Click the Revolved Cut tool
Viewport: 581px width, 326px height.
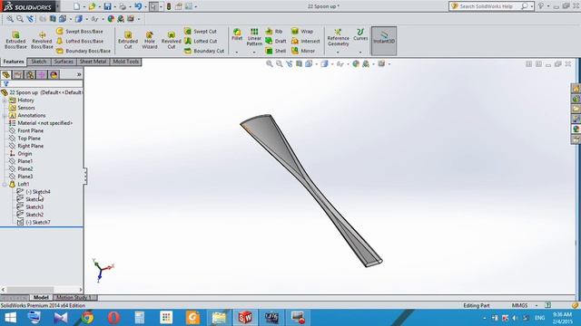tap(172, 40)
